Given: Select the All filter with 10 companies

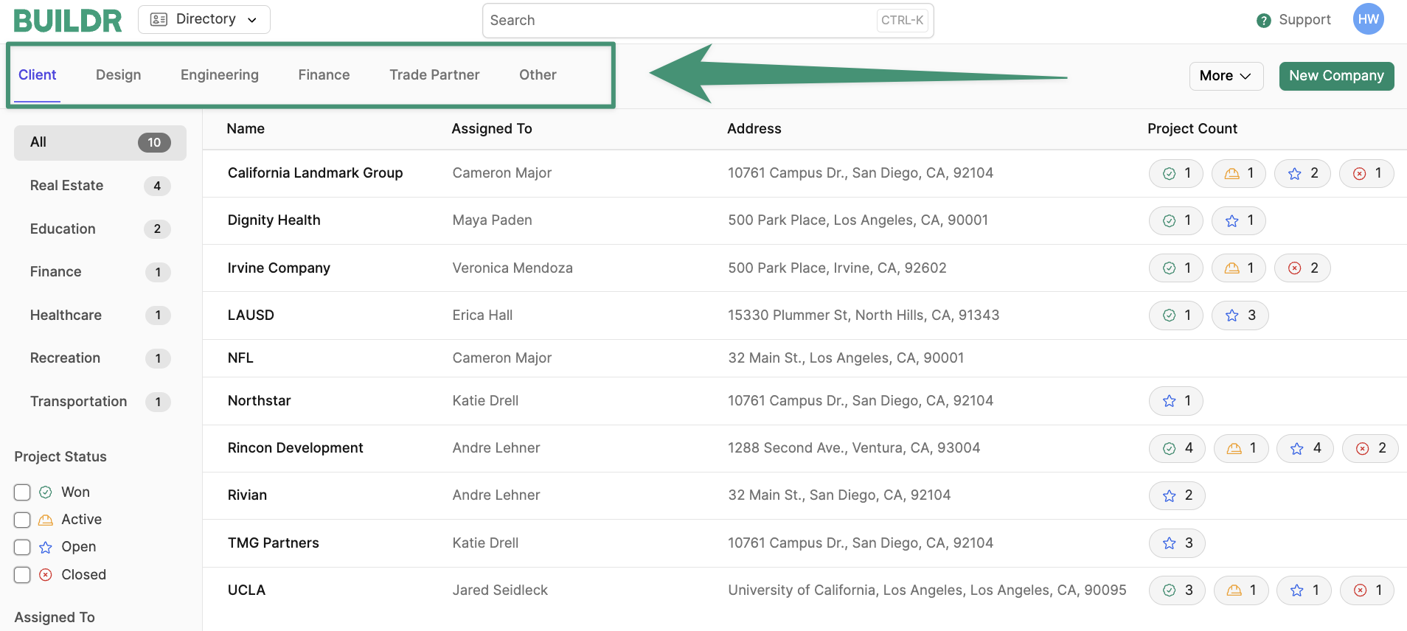Looking at the screenshot, I should pyautogui.click(x=100, y=142).
